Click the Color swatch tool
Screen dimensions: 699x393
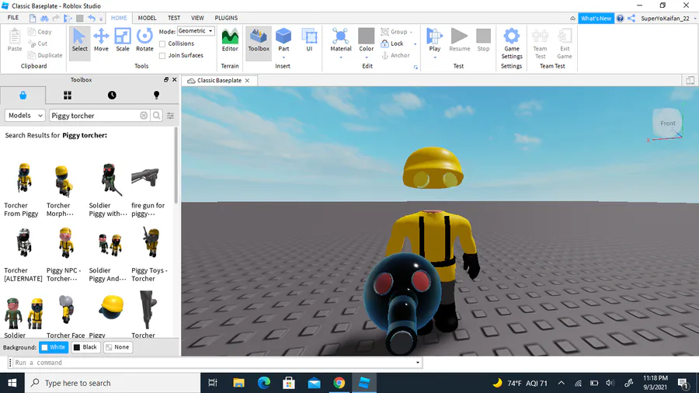[367, 40]
